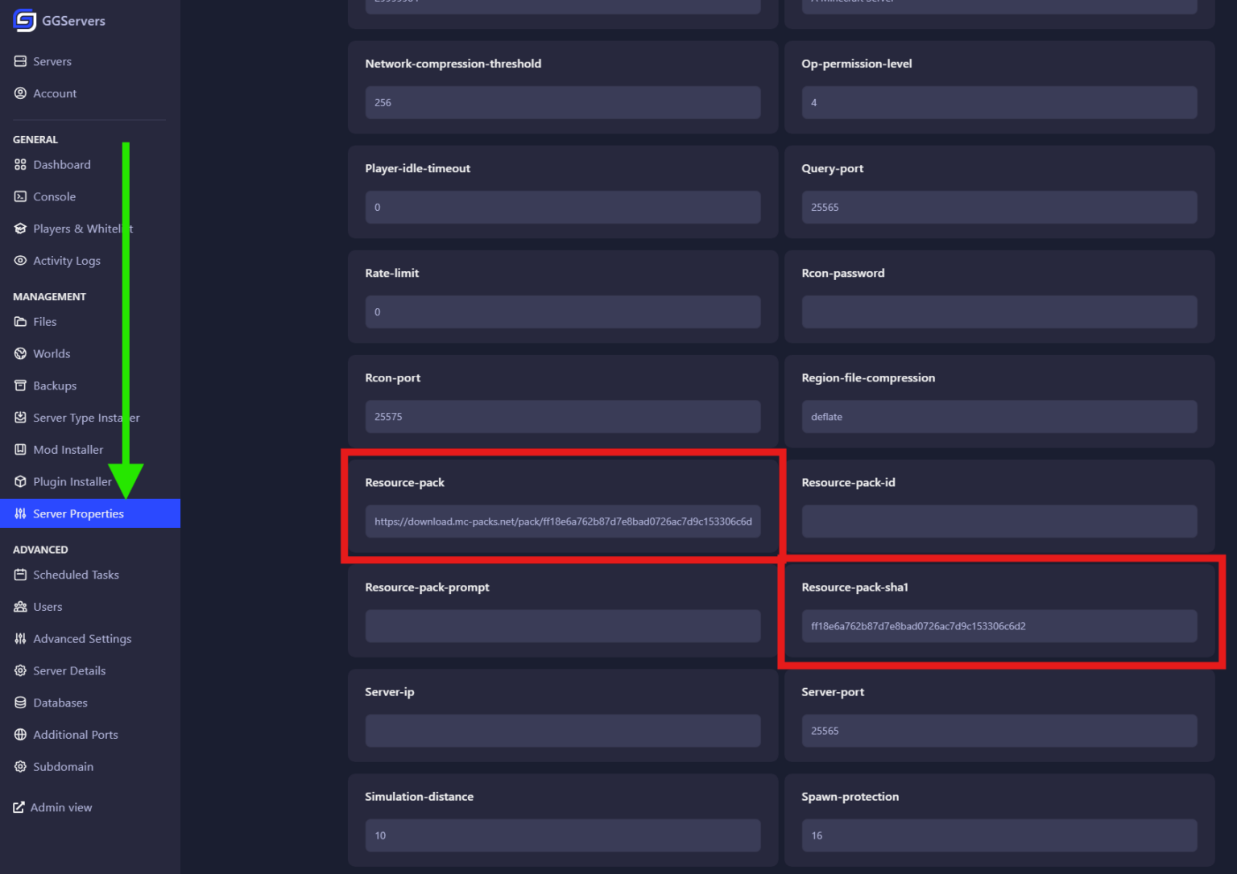Click the Resource-pack-sha1 value field
Viewport: 1237px width, 874px height.
[x=999, y=626]
